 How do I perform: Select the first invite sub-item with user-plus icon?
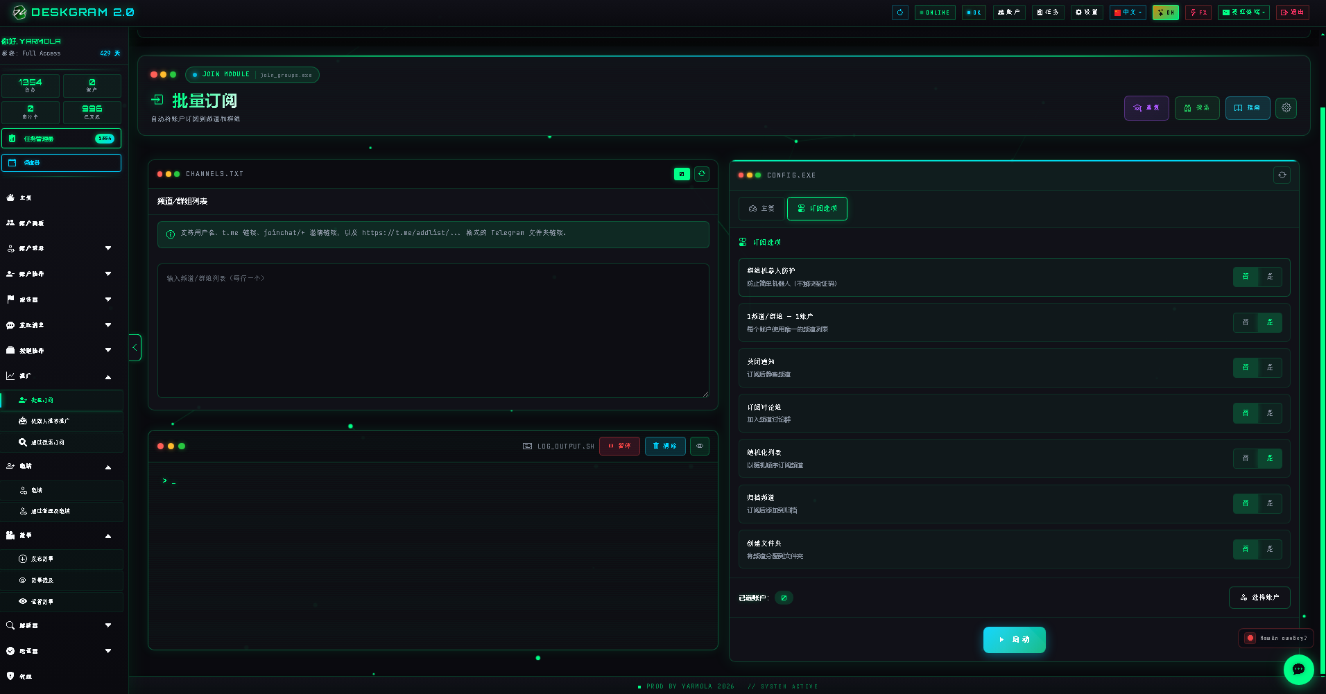(62, 490)
